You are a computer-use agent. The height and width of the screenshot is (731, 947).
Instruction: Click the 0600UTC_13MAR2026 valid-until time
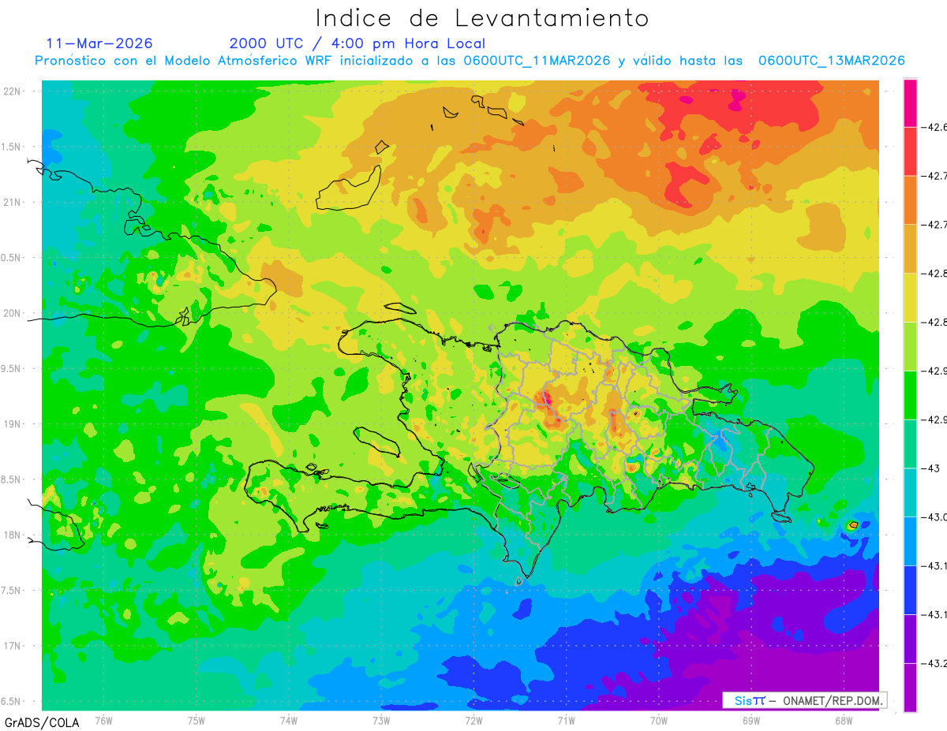coord(831,61)
